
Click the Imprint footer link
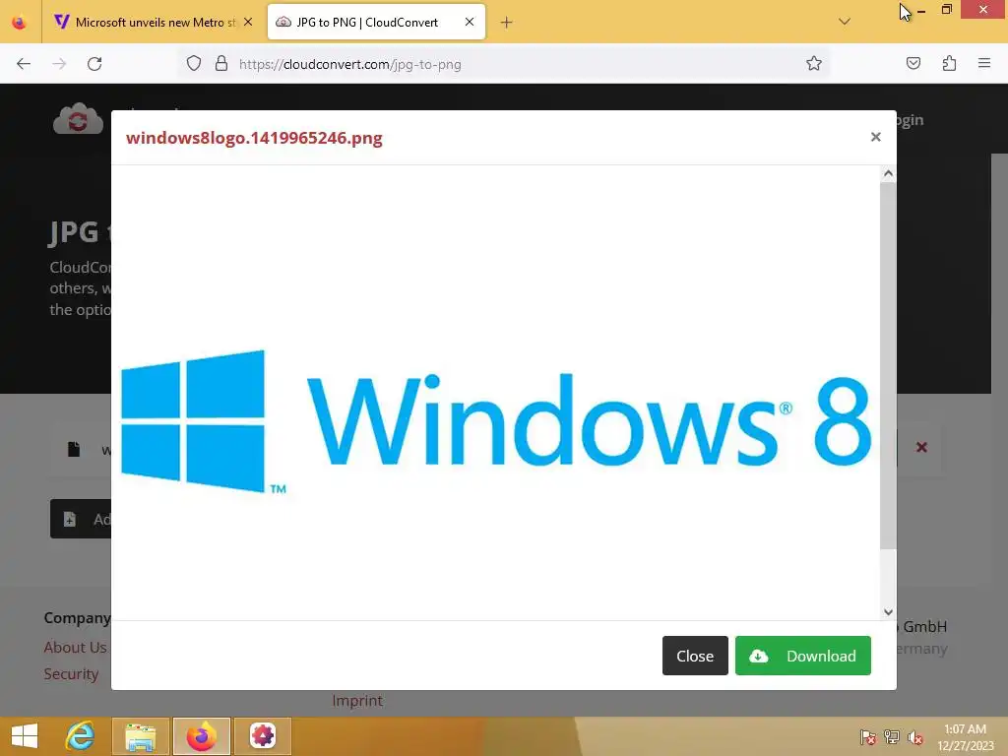357,701
